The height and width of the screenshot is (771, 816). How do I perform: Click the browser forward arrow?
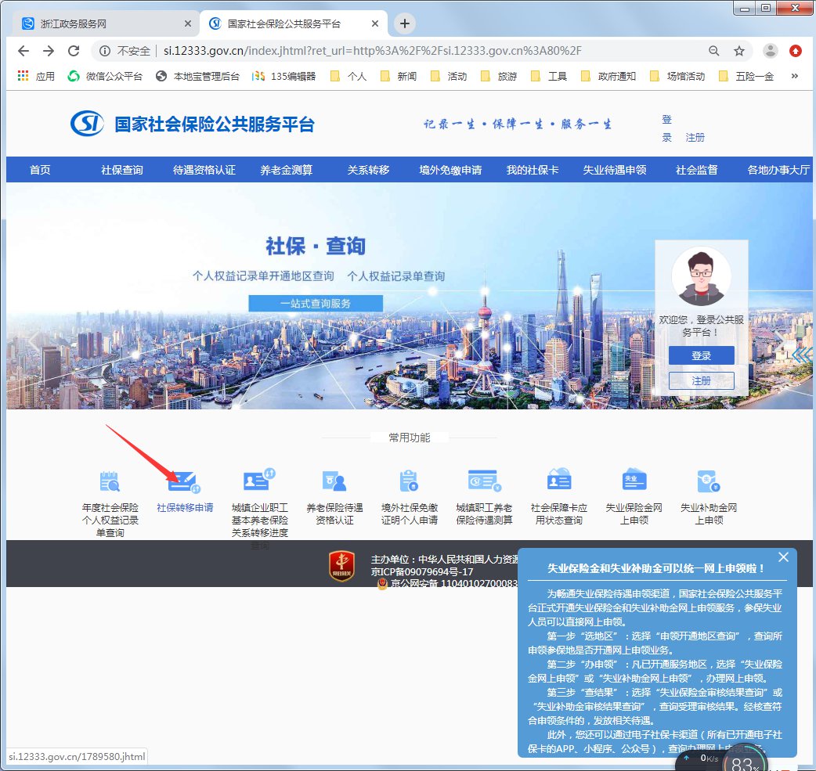click(49, 50)
